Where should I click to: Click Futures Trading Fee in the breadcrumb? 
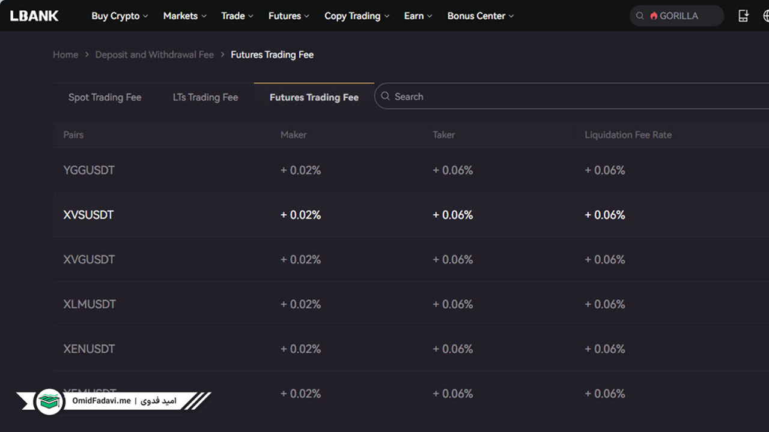[x=272, y=55]
